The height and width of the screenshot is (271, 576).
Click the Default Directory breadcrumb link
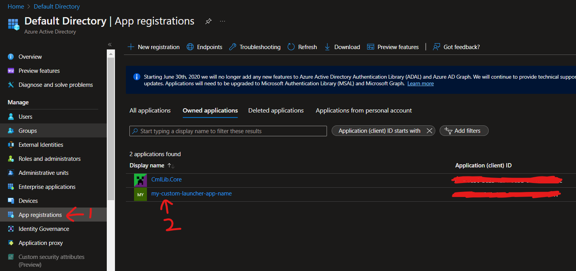click(57, 7)
